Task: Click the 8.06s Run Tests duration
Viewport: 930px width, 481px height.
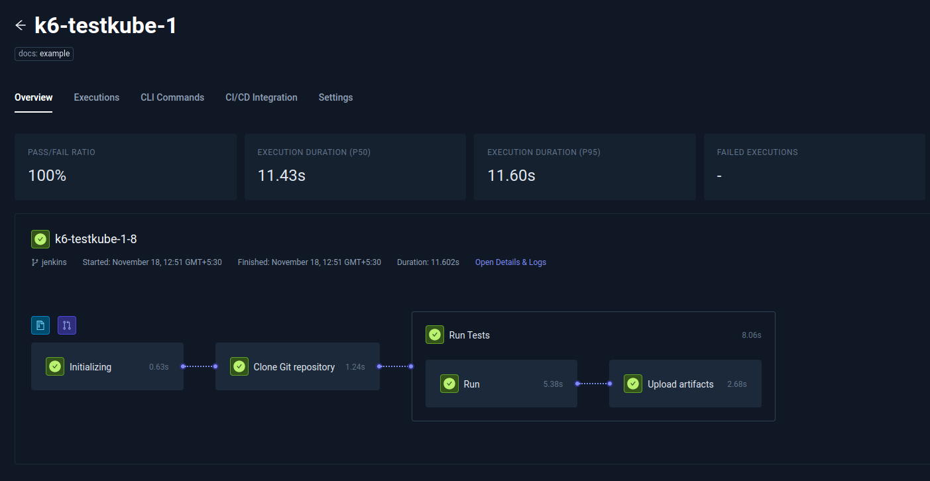Action: click(752, 335)
